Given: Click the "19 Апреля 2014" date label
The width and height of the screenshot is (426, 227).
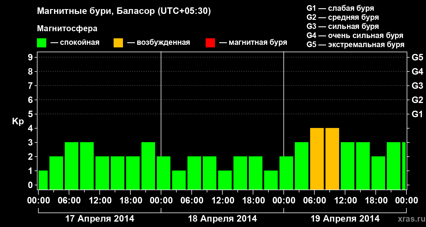Looking at the screenshot, I should point(345,218).
